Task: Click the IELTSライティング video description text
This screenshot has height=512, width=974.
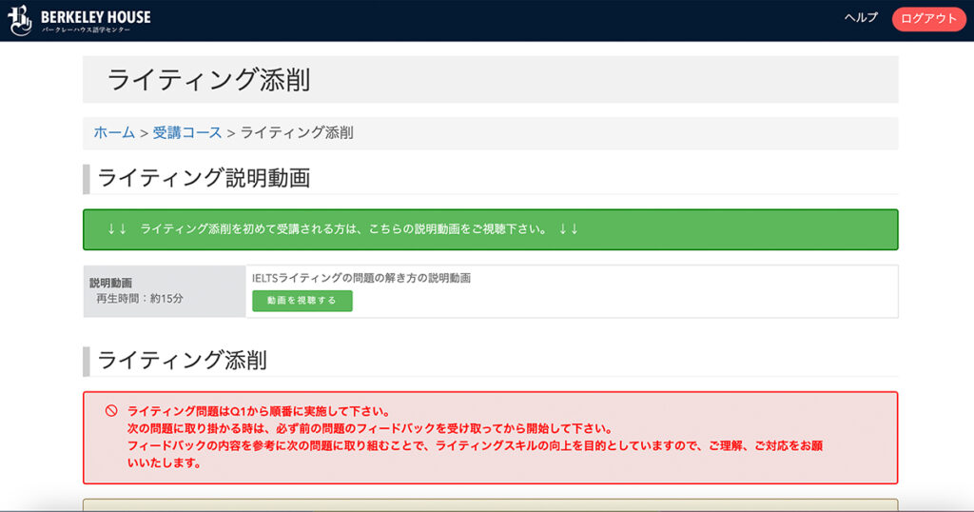Action: (361, 278)
